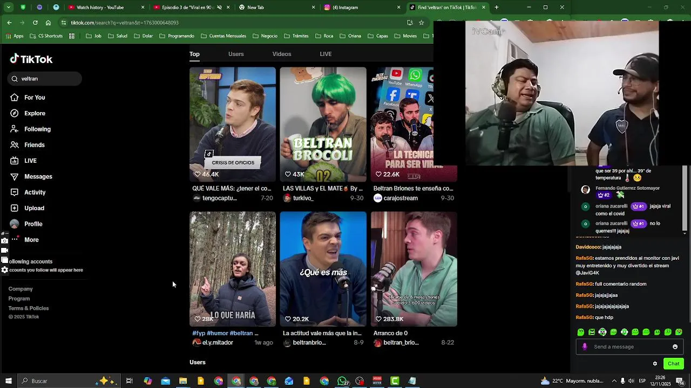Reload the TikTok page
This screenshot has width=691, height=388.
pos(35,23)
